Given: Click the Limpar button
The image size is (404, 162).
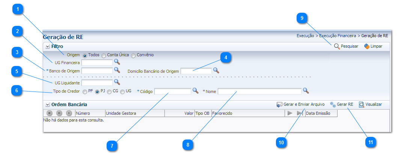Looking at the screenshot, I should pyautogui.click(x=373, y=46).
